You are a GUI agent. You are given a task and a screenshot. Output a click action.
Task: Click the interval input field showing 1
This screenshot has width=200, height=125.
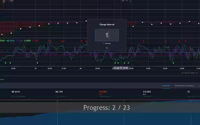(107, 35)
